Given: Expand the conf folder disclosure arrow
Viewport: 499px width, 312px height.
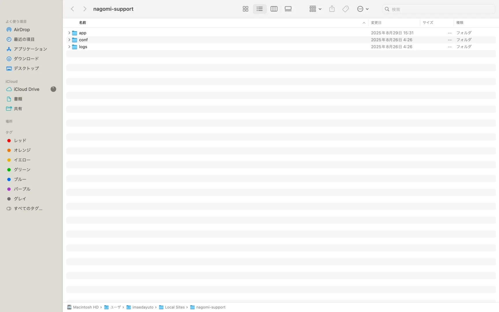Looking at the screenshot, I should 69,40.
